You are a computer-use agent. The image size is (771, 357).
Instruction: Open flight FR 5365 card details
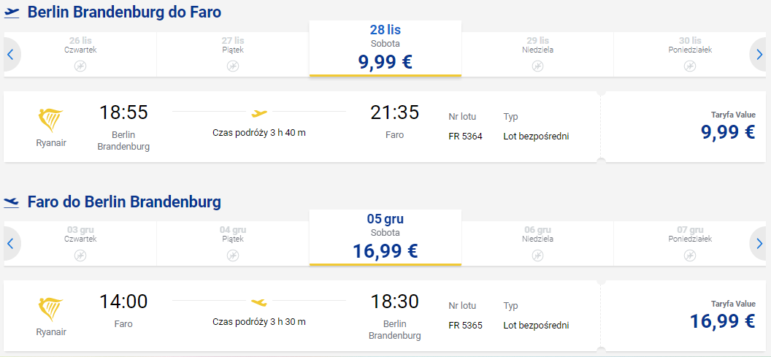(302, 315)
